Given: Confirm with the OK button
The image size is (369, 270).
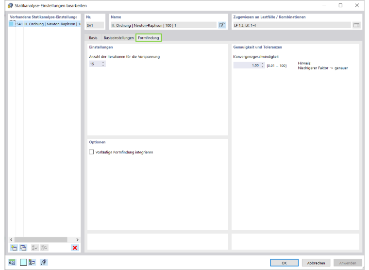Looking at the screenshot, I should coord(285,263).
